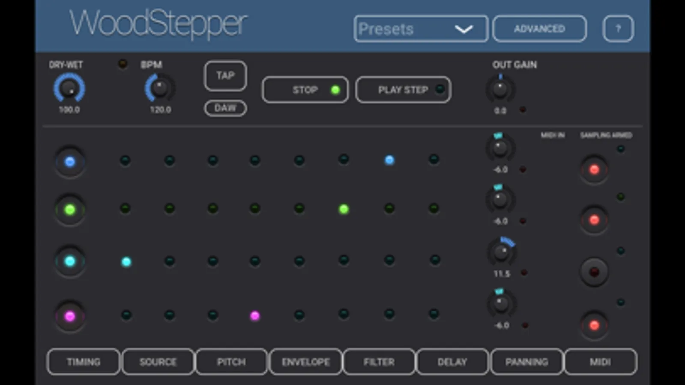Screen dimensions: 685x385
Task: Toggle step 5 on the magenta track
Action: click(x=299, y=315)
